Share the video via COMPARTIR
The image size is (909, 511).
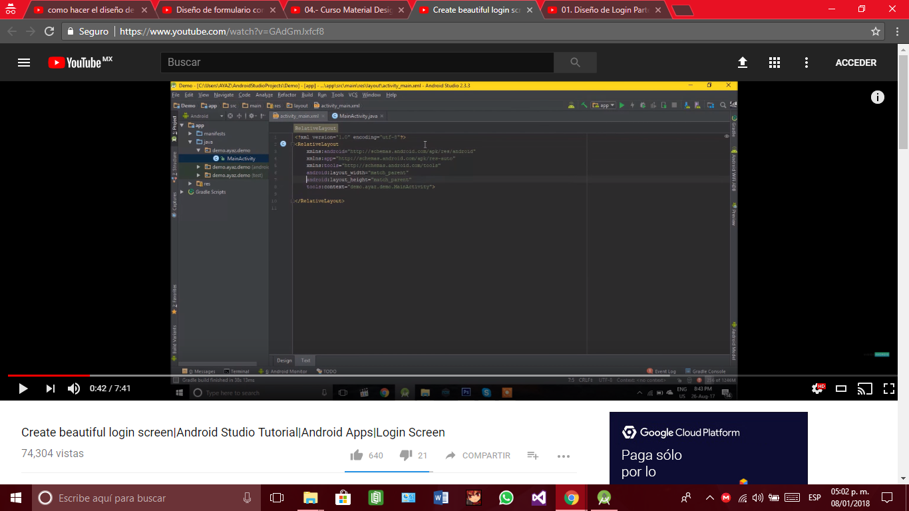tap(478, 456)
